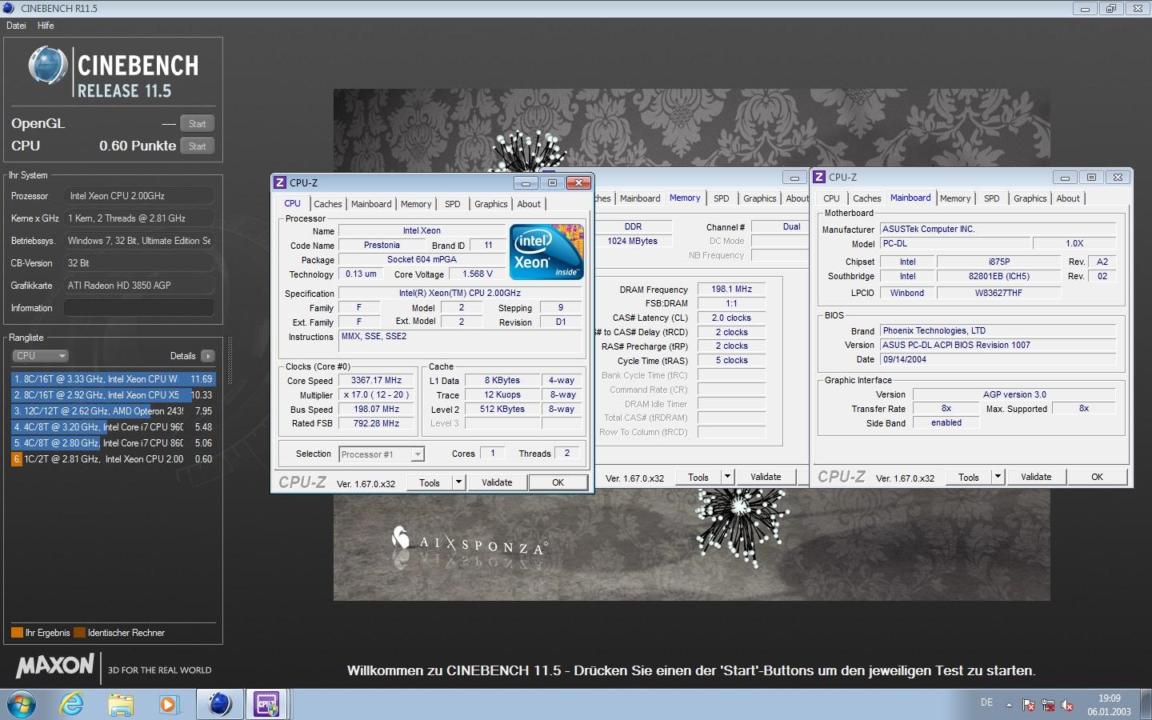1152x720 pixels.
Task: Open the Windows Start menu orb
Action: click(22, 705)
